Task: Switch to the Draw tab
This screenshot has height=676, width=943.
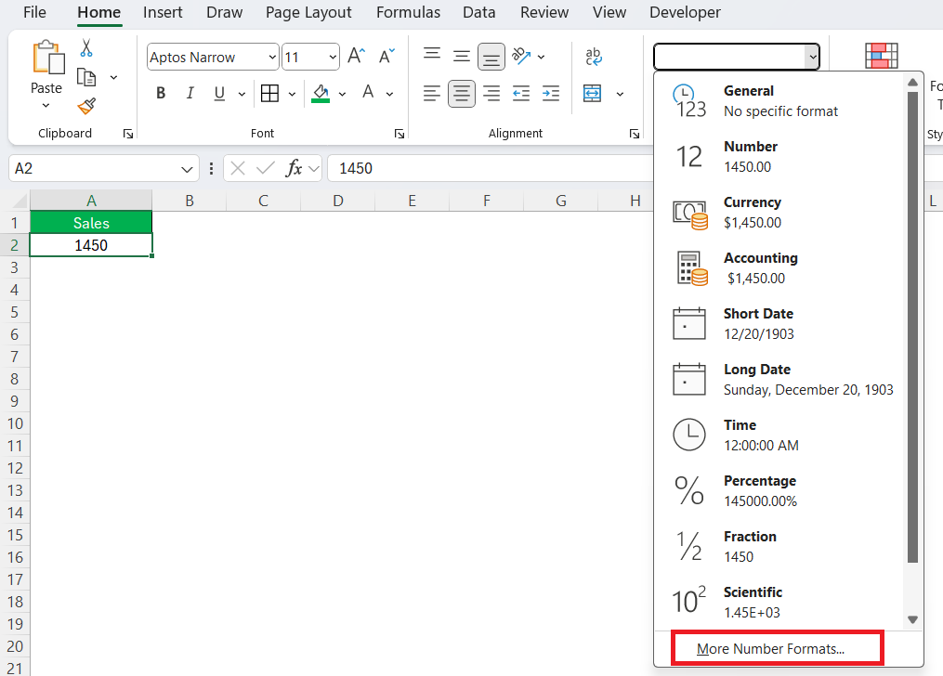Action: pos(224,12)
